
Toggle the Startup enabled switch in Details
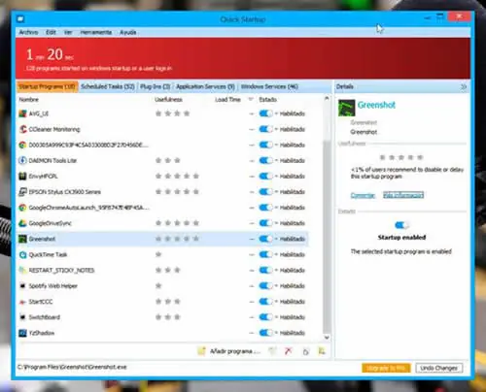(x=401, y=225)
